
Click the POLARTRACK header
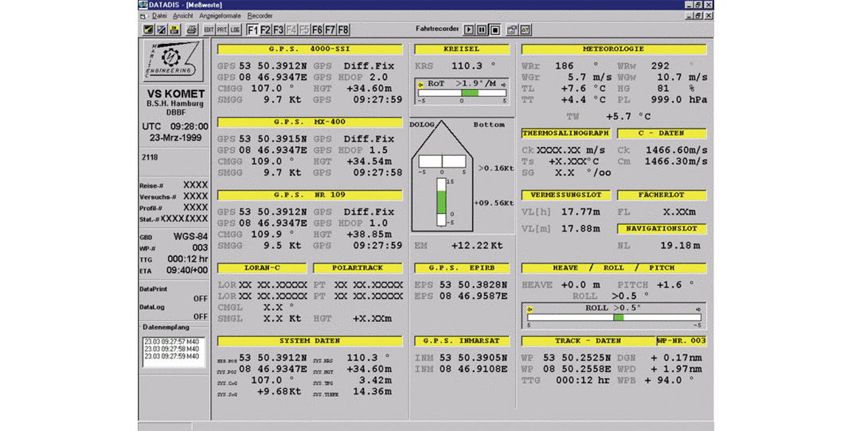coord(358,268)
